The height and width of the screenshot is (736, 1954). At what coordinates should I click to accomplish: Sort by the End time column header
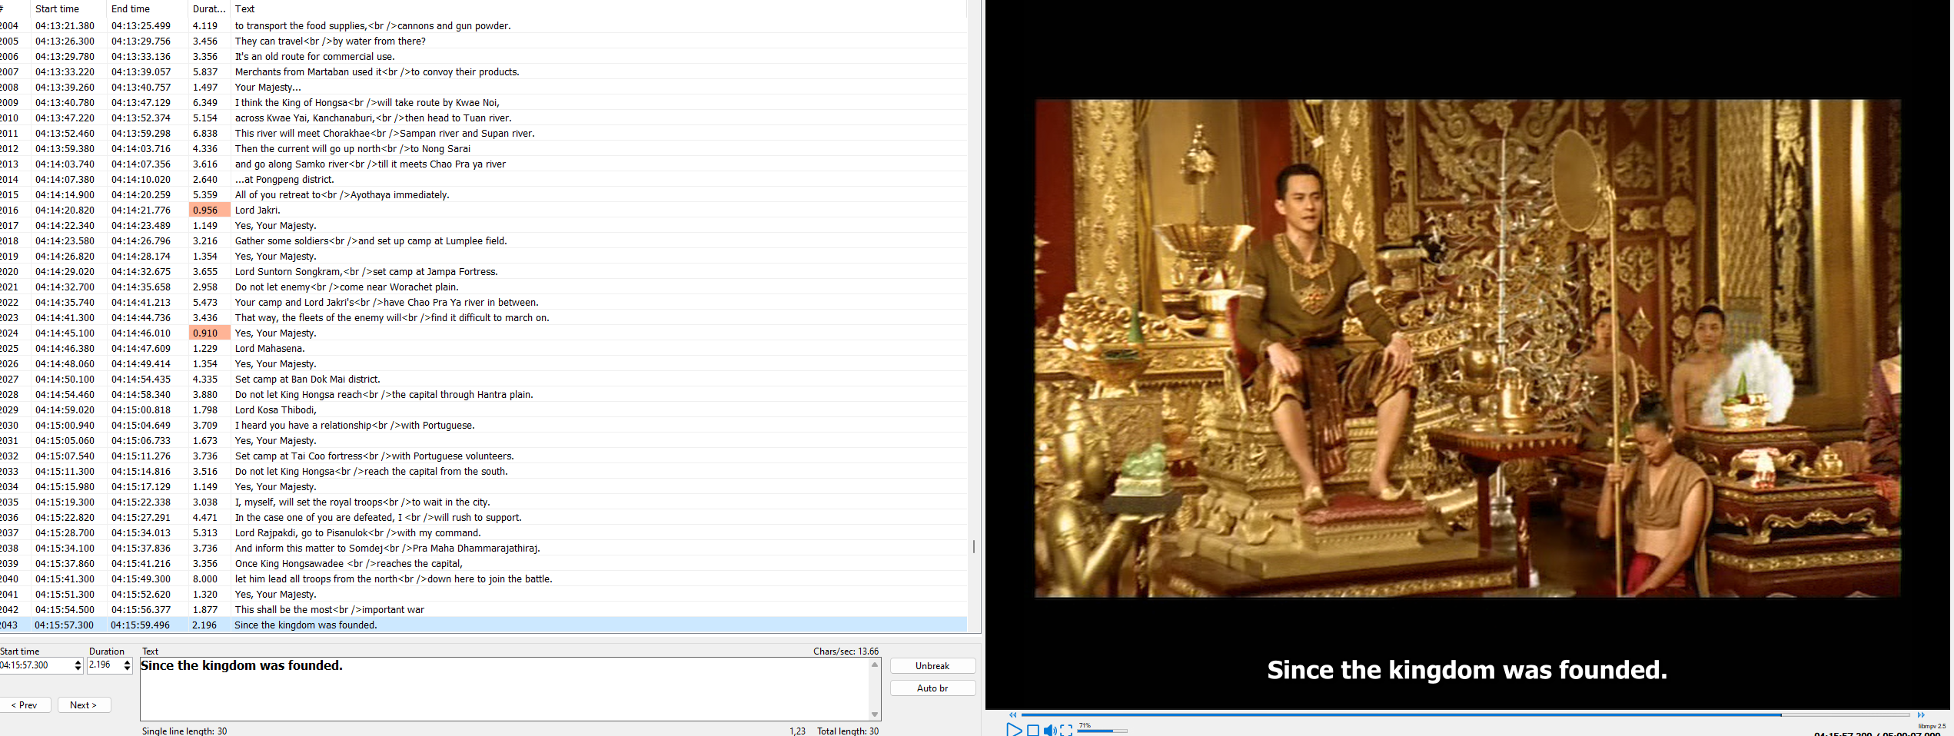pyautogui.click(x=146, y=9)
